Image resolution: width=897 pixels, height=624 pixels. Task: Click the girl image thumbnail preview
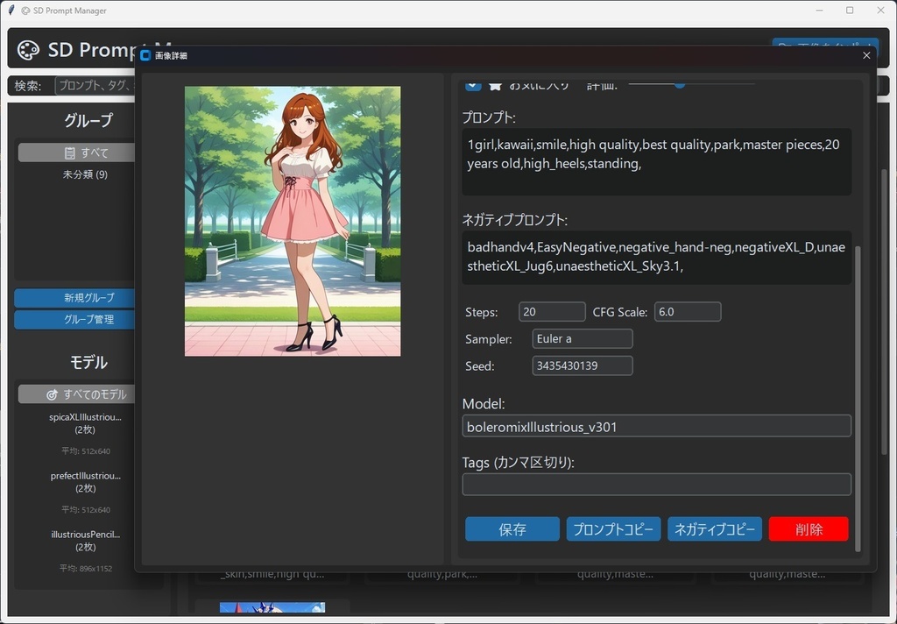click(292, 220)
